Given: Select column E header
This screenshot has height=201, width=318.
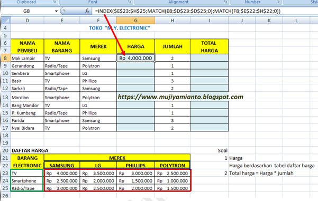Looking at the screenshot, I should pos(62,21).
